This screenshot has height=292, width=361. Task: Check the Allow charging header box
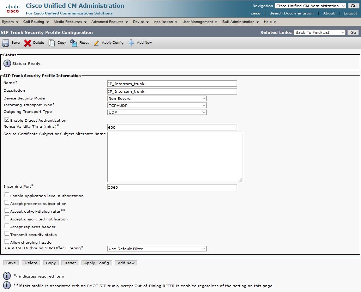7,242
